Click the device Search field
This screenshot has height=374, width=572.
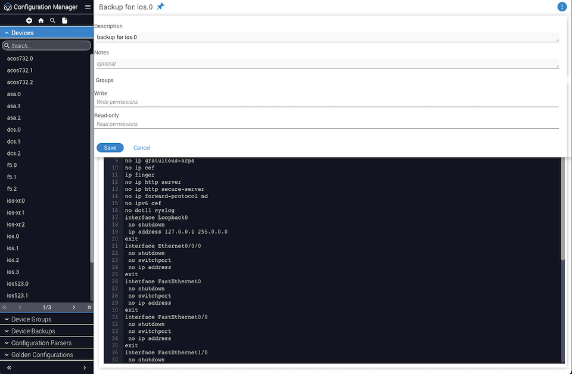[46, 46]
